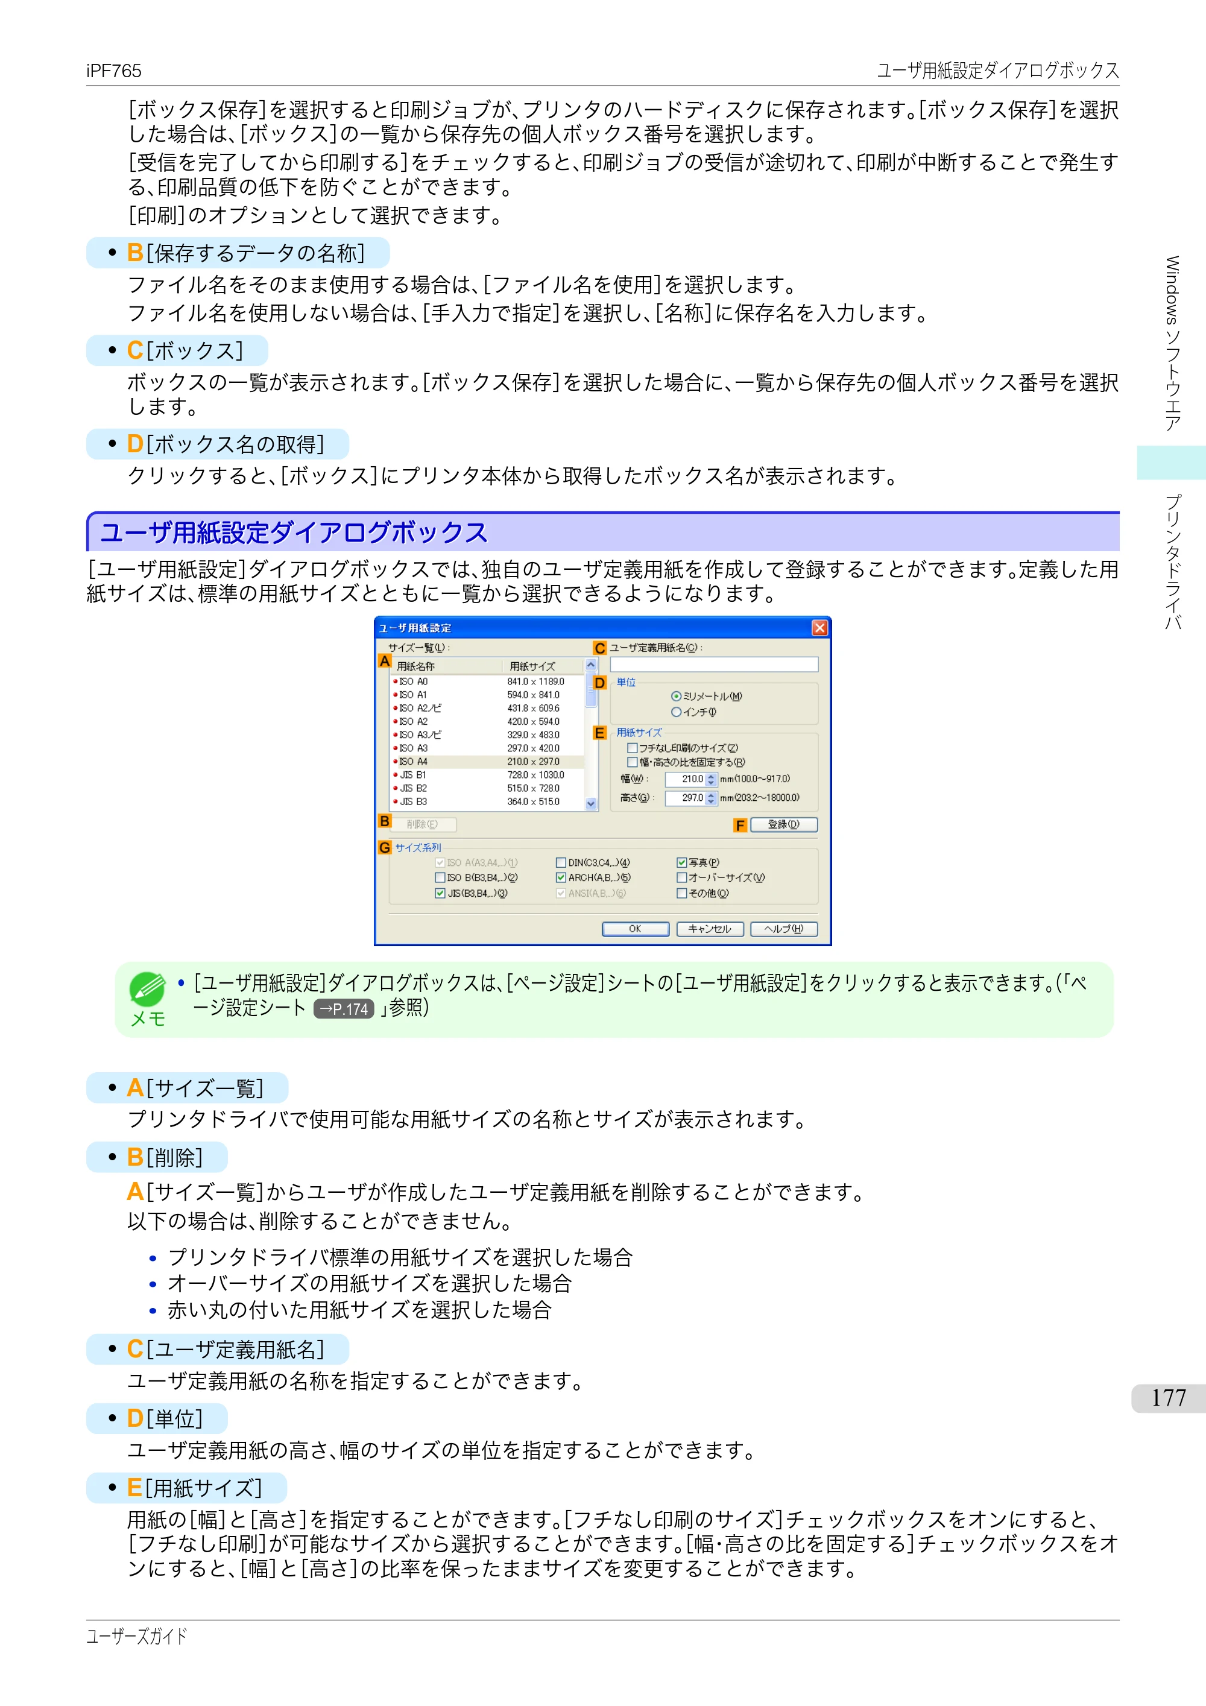Click the size list scrollbar thumb
Viewport: 1206px width, 1706px height.
coord(592,689)
